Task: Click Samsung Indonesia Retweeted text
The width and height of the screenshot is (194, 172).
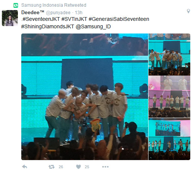Action: point(54,5)
